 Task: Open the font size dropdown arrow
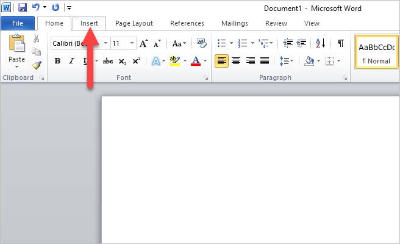click(x=132, y=43)
